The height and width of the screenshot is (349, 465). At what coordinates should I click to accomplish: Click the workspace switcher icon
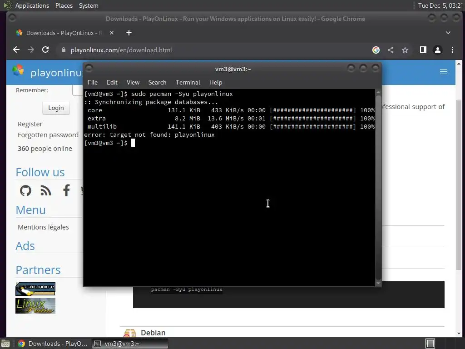tap(430, 344)
